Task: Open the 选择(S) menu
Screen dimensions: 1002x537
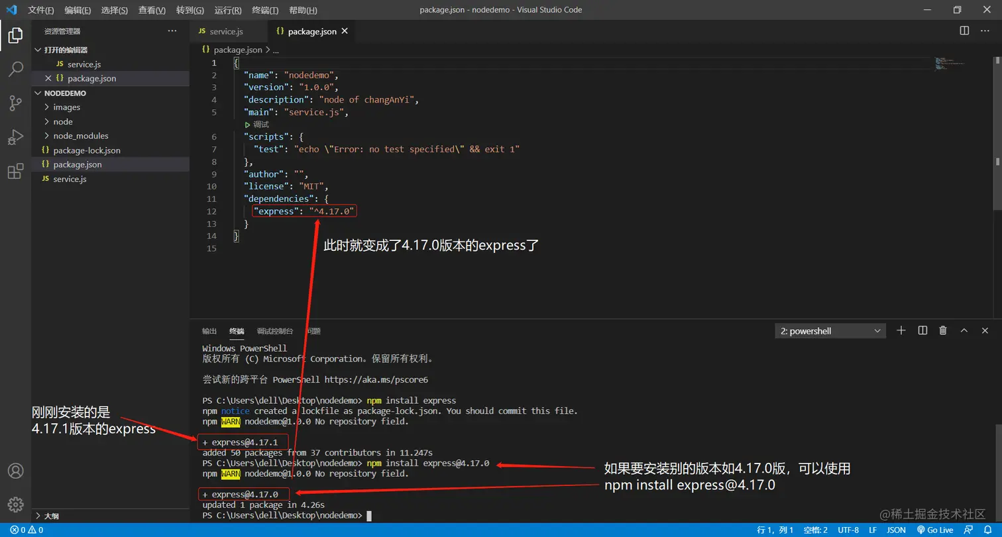Action: point(115,10)
